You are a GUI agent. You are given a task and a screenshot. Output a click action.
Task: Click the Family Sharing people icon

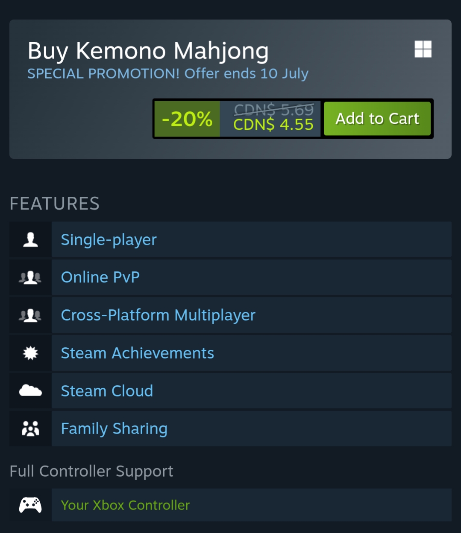30,428
